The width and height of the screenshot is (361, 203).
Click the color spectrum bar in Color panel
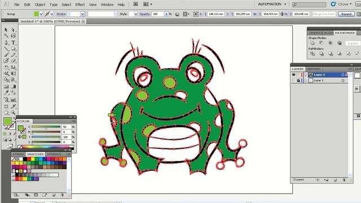46,147
